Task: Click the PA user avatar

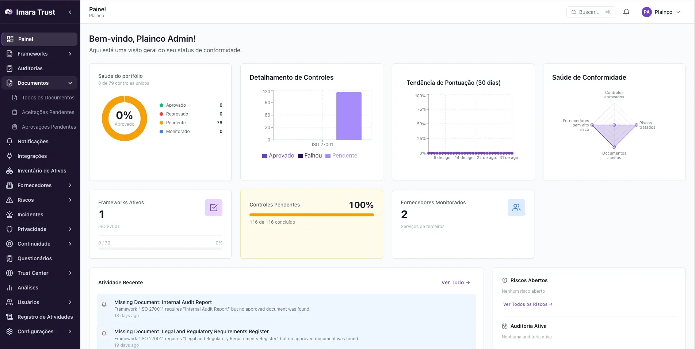Action: click(x=646, y=12)
